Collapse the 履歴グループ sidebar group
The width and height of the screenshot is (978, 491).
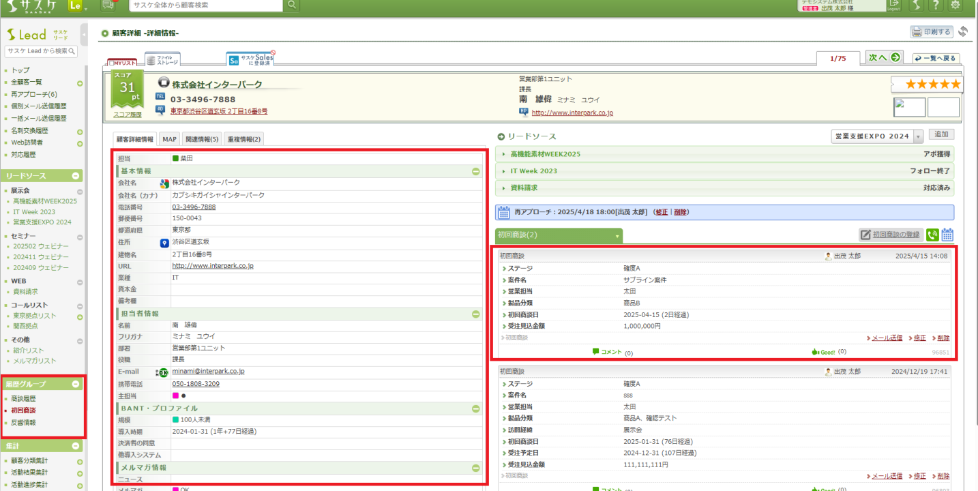[76, 385]
